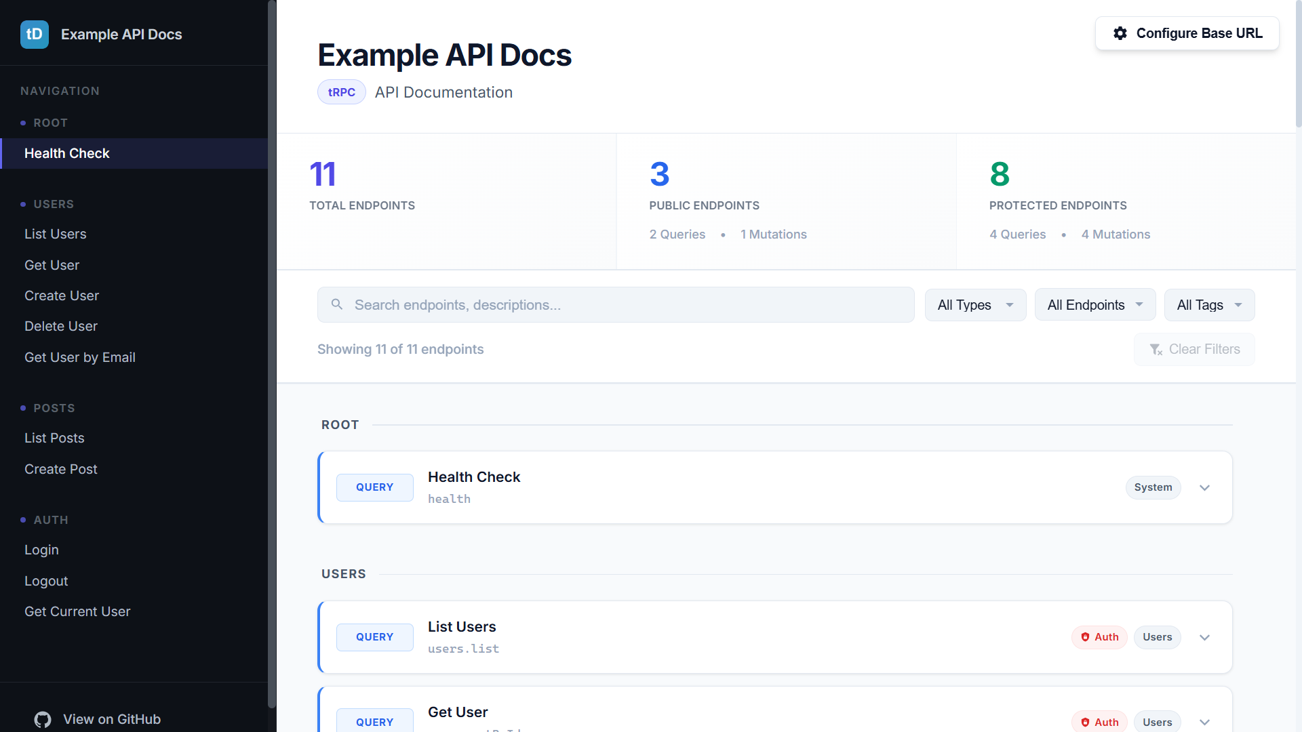Image resolution: width=1302 pixels, height=732 pixels.
Task: Click the GitHub logo icon
Action: 43,720
